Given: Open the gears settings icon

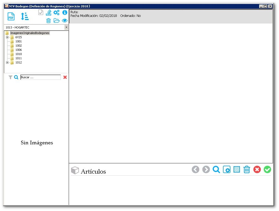Looking at the screenshot, I should pos(56,12).
